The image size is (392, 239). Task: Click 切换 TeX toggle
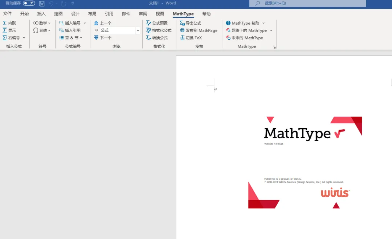(191, 38)
